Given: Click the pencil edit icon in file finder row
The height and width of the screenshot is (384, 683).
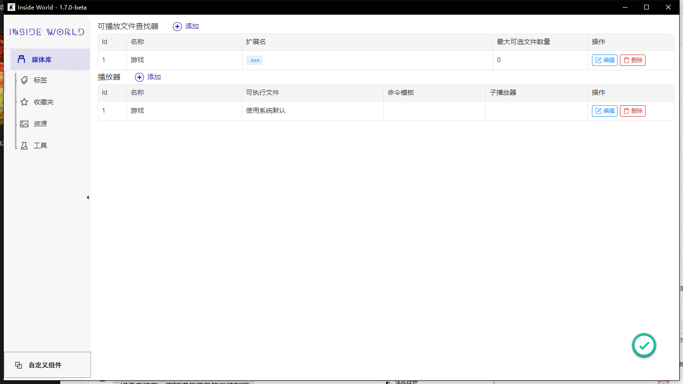Looking at the screenshot, I should (x=599, y=60).
